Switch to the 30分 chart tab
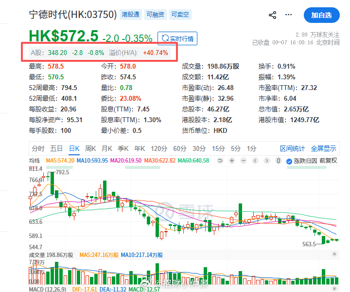This screenshot has width=350, height=292. coord(199,148)
